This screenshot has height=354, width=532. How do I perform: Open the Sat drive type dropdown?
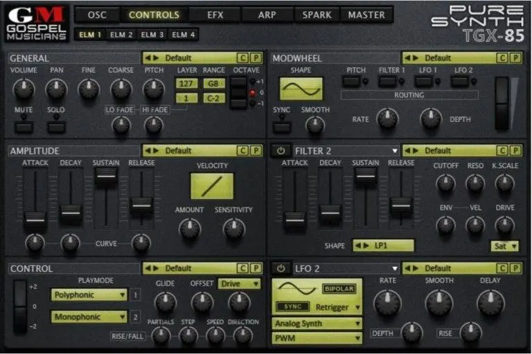point(505,246)
